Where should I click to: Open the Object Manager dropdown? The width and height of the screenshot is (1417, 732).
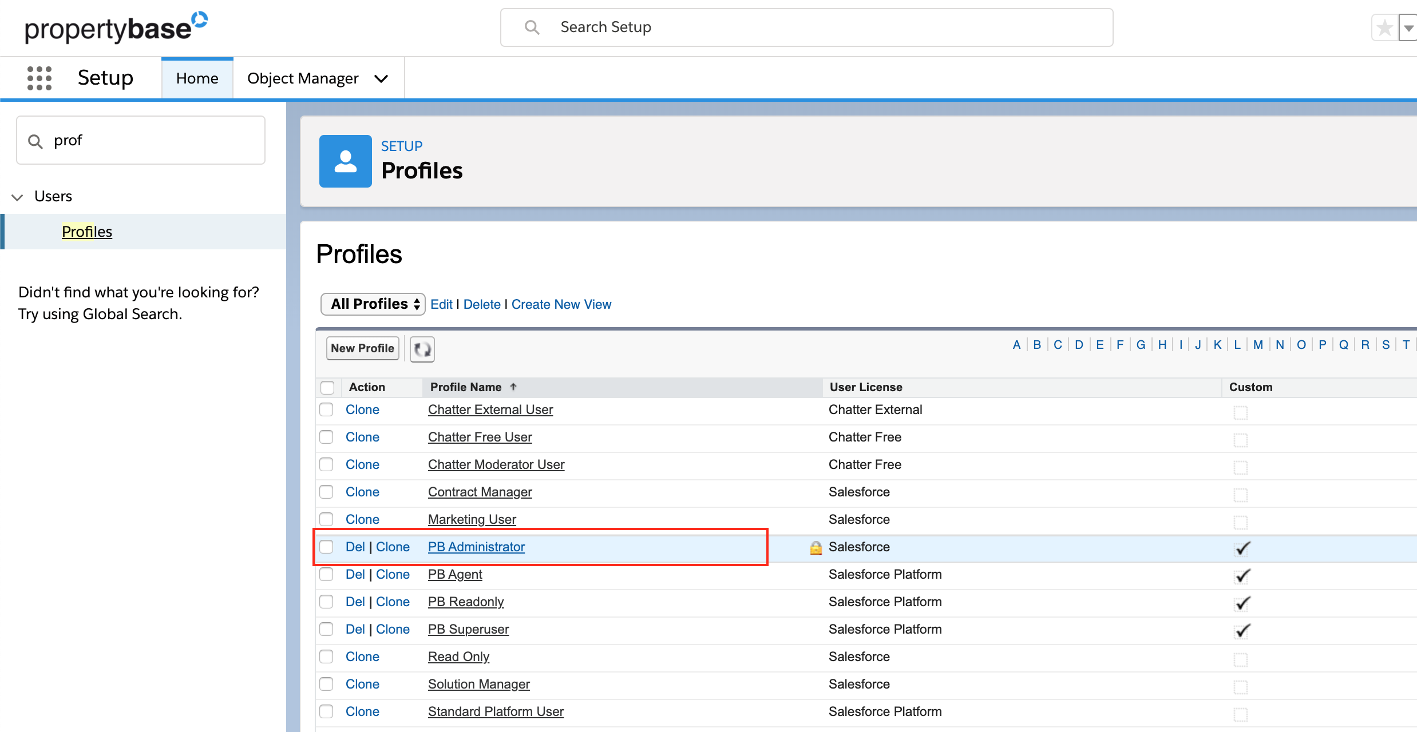click(381, 78)
